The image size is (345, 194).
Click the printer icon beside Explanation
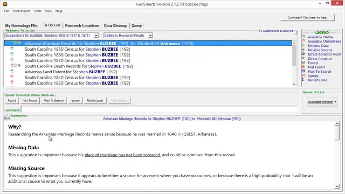pos(6,117)
